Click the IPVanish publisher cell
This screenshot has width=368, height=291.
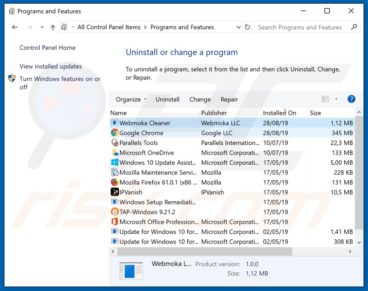click(x=212, y=192)
